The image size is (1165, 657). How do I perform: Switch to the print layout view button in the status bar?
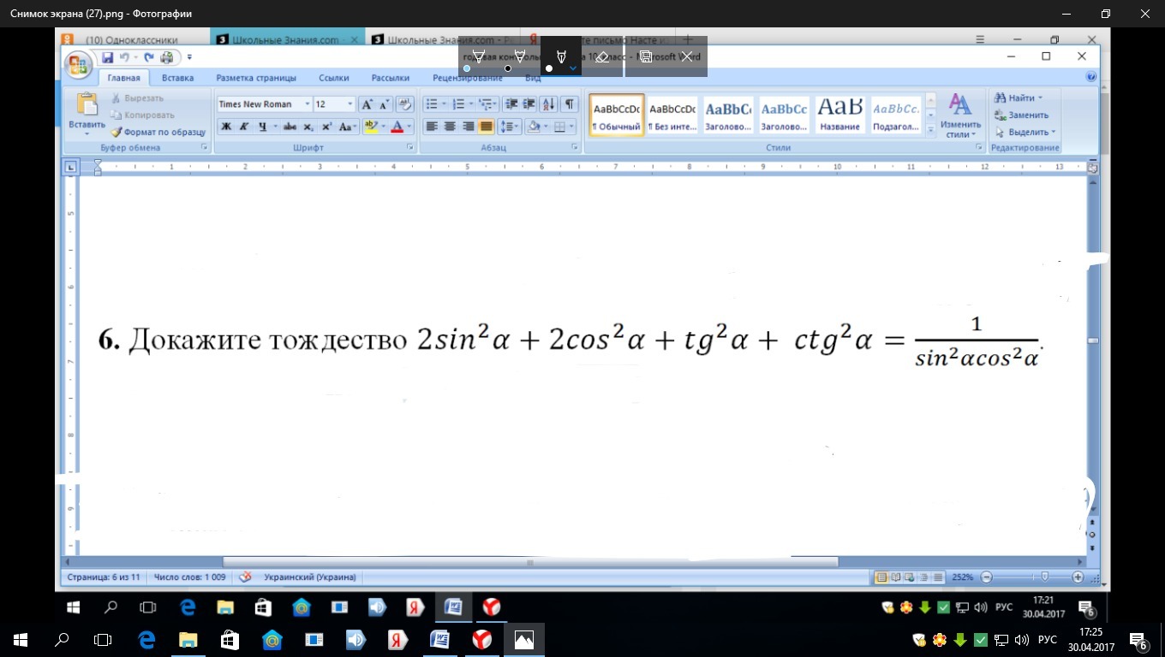881,577
